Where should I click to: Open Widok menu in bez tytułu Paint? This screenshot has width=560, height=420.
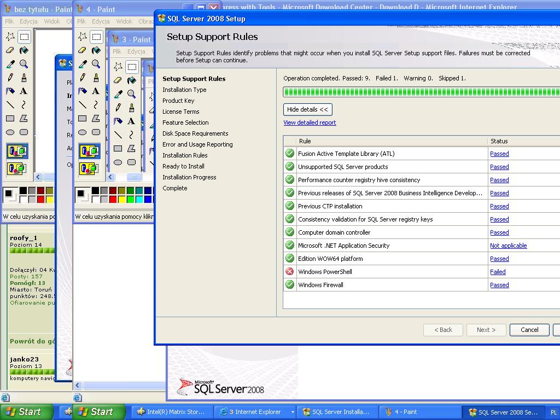(52, 21)
